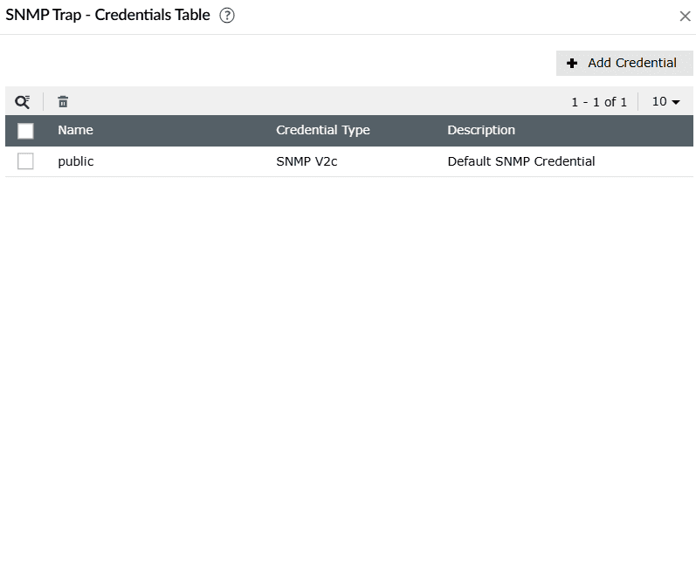
Task: Open the table search filter icon
Action: click(22, 102)
